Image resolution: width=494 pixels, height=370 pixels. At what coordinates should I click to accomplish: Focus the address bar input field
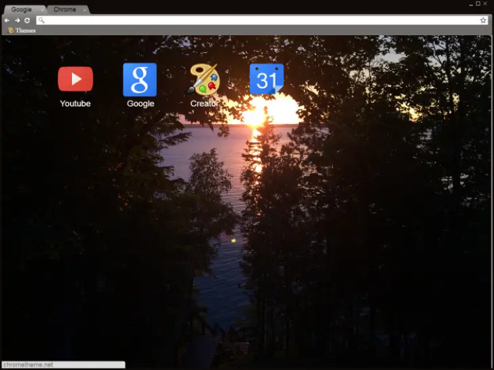tap(258, 20)
